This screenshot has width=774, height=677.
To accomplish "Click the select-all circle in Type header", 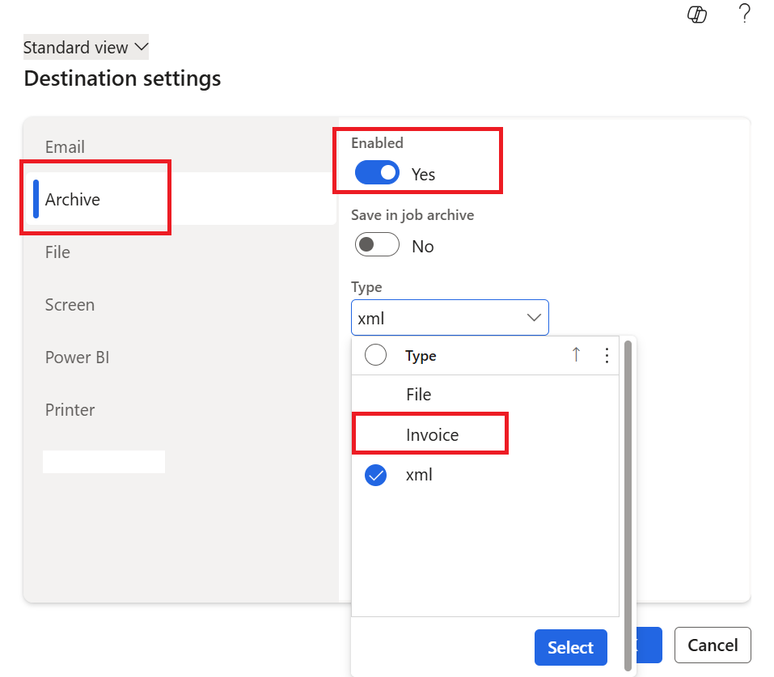I will 376,355.
